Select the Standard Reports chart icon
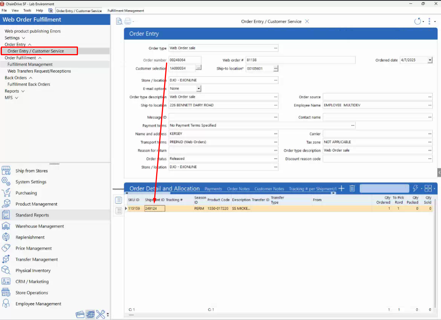The height and width of the screenshot is (320, 441). [x=6, y=215]
